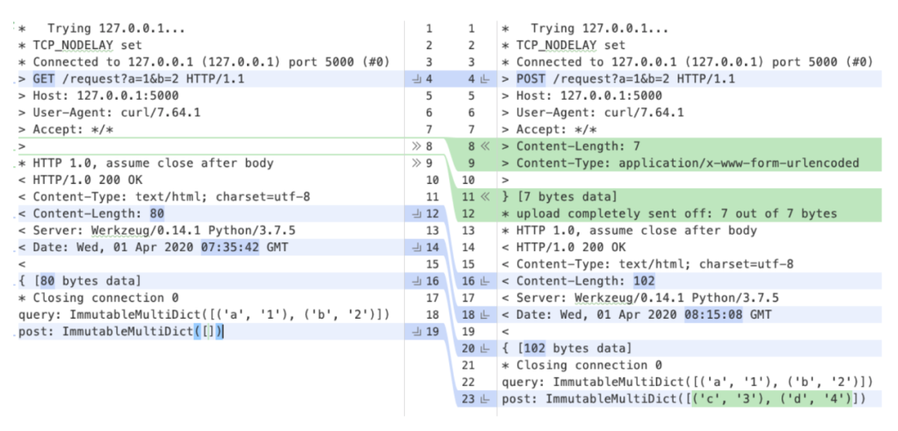The image size is (898, 431).
Task: Click the change marker icon beside right line 23
Action: point(483,399)
